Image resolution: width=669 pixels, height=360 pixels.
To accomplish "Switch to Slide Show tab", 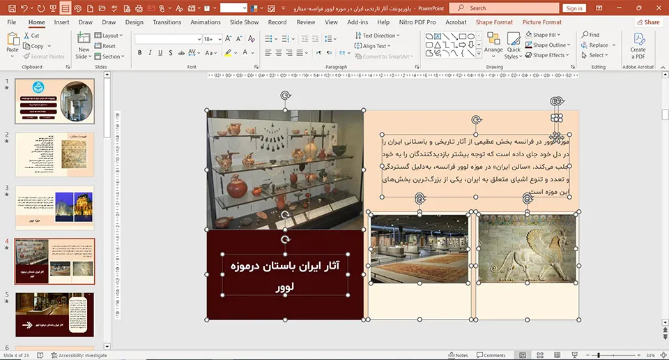I will tap(244, 22).
